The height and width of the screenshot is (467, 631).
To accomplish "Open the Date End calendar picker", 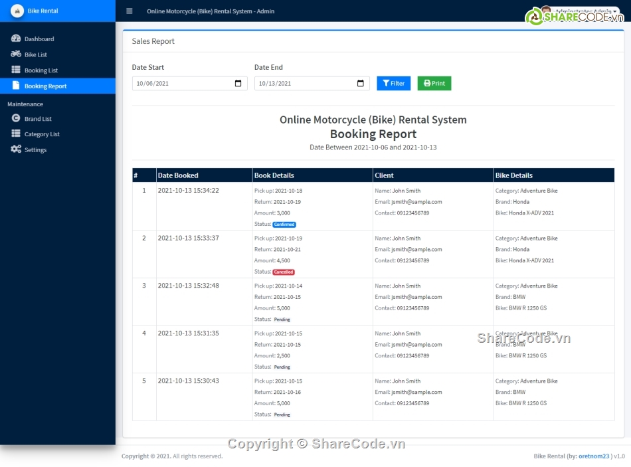I will pyautogui.click(x=361, y=84).
